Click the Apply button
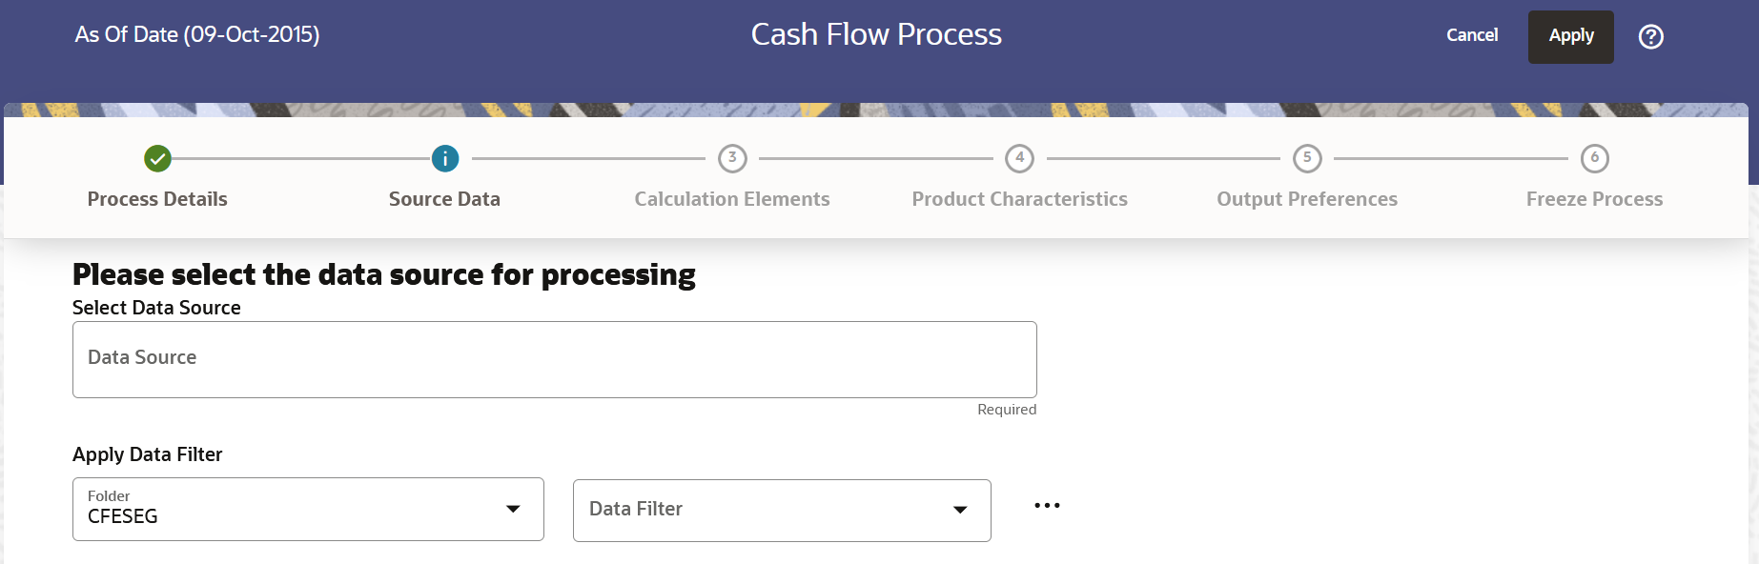The height and width of the screenshot is (564, 1759). 1570,36
